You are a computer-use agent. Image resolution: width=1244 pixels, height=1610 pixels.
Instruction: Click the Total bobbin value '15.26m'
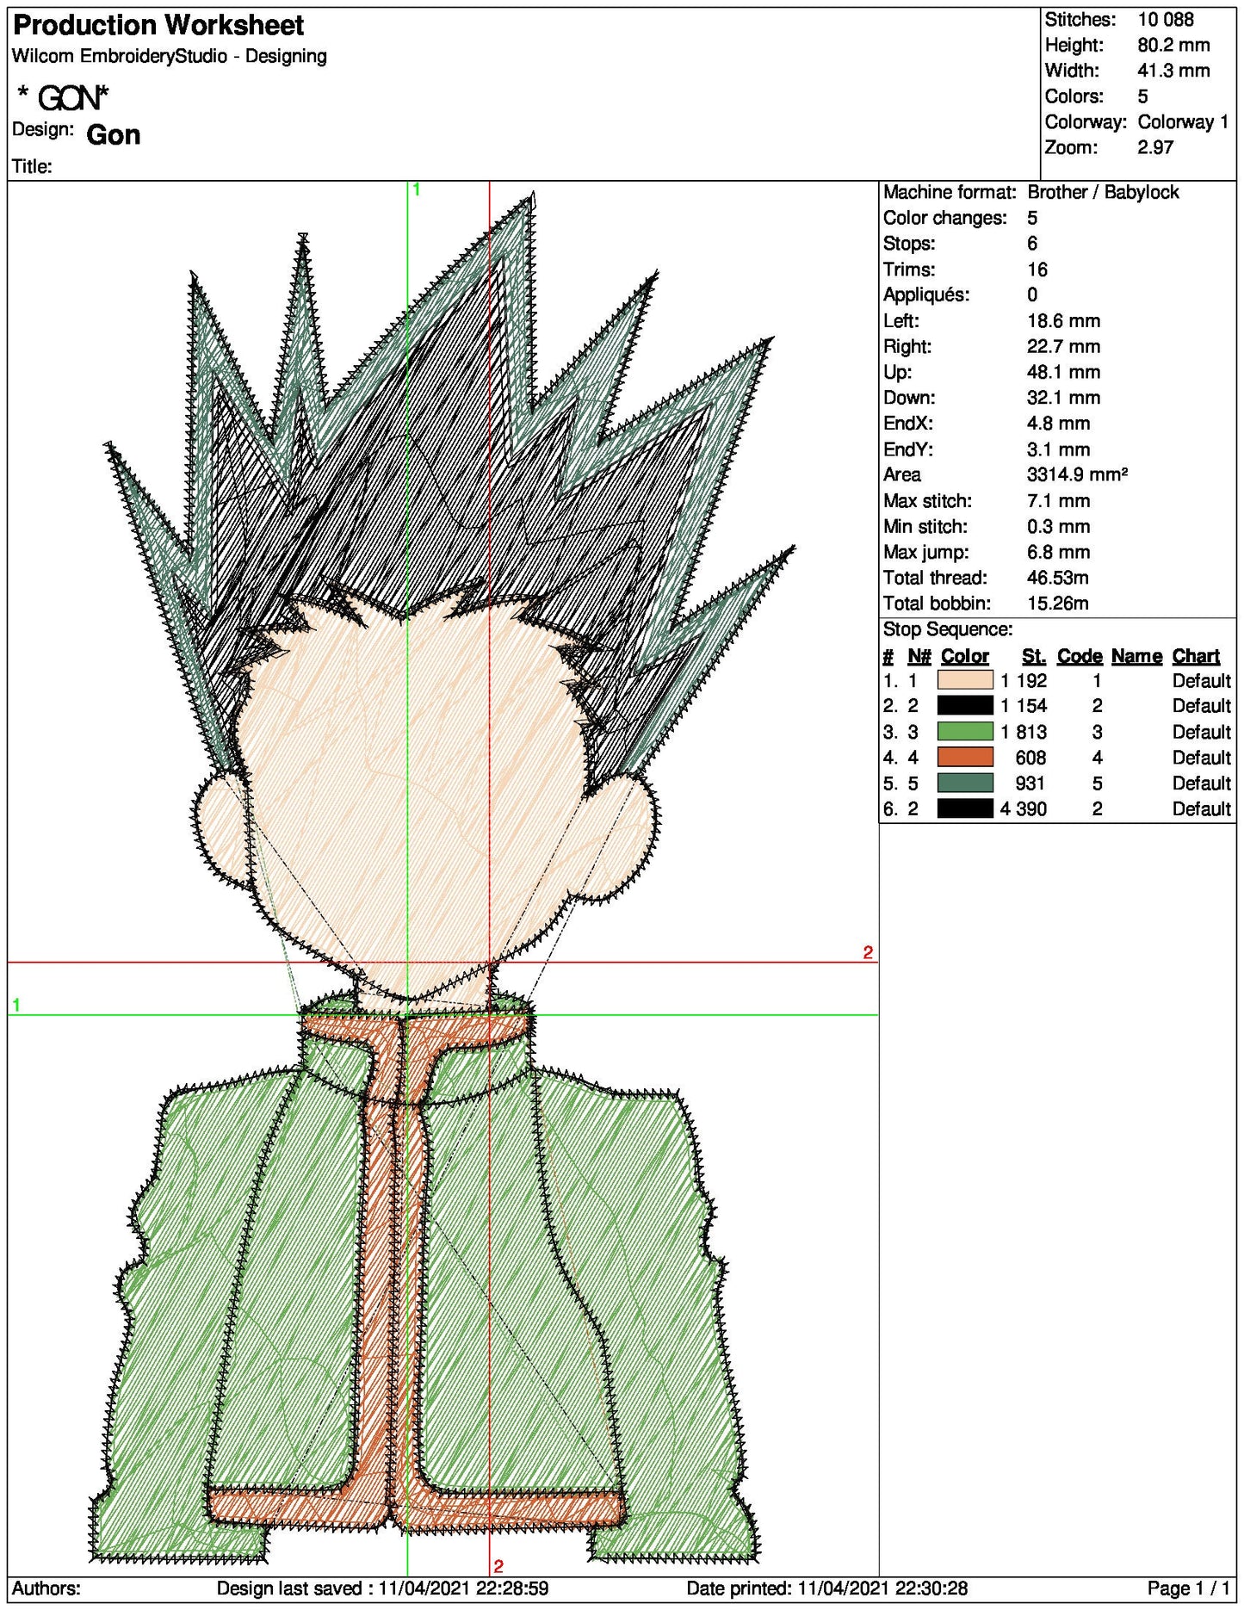coord(1058,604)
